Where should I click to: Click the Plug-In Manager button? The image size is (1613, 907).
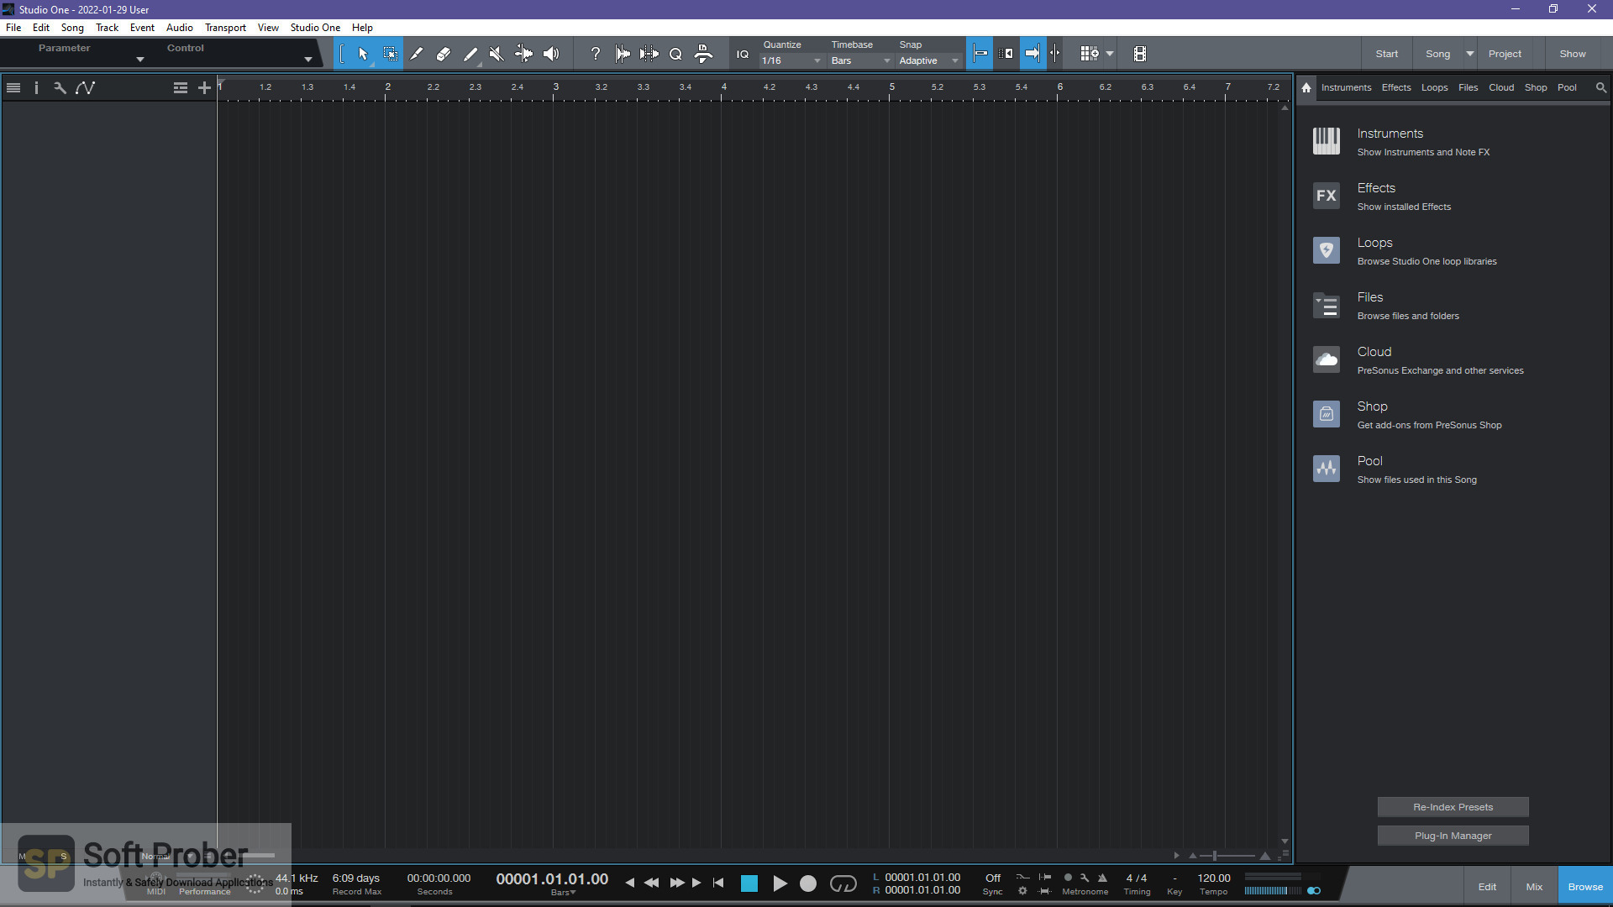click(1453, 836)
